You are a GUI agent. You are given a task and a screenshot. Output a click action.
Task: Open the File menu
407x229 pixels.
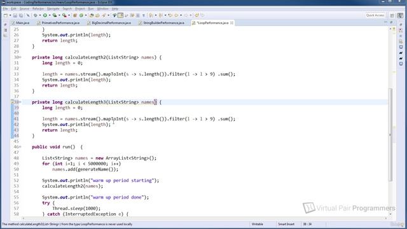click(5, 9)
